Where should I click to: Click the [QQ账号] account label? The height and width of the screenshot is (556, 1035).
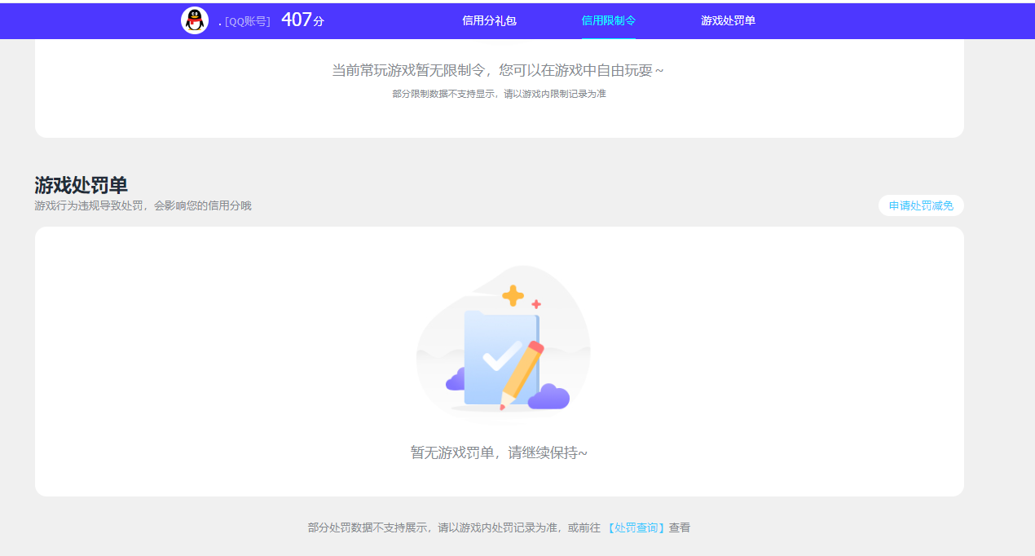click(x=249, y=20)
